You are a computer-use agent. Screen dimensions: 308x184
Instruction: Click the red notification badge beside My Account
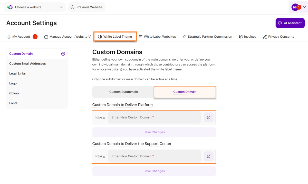pos(35,37)
